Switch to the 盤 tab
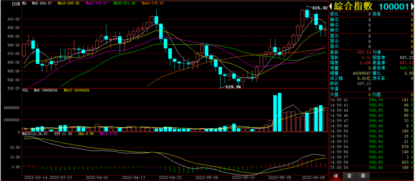Viewport: 415px width, 181px height. coord(349,176)
